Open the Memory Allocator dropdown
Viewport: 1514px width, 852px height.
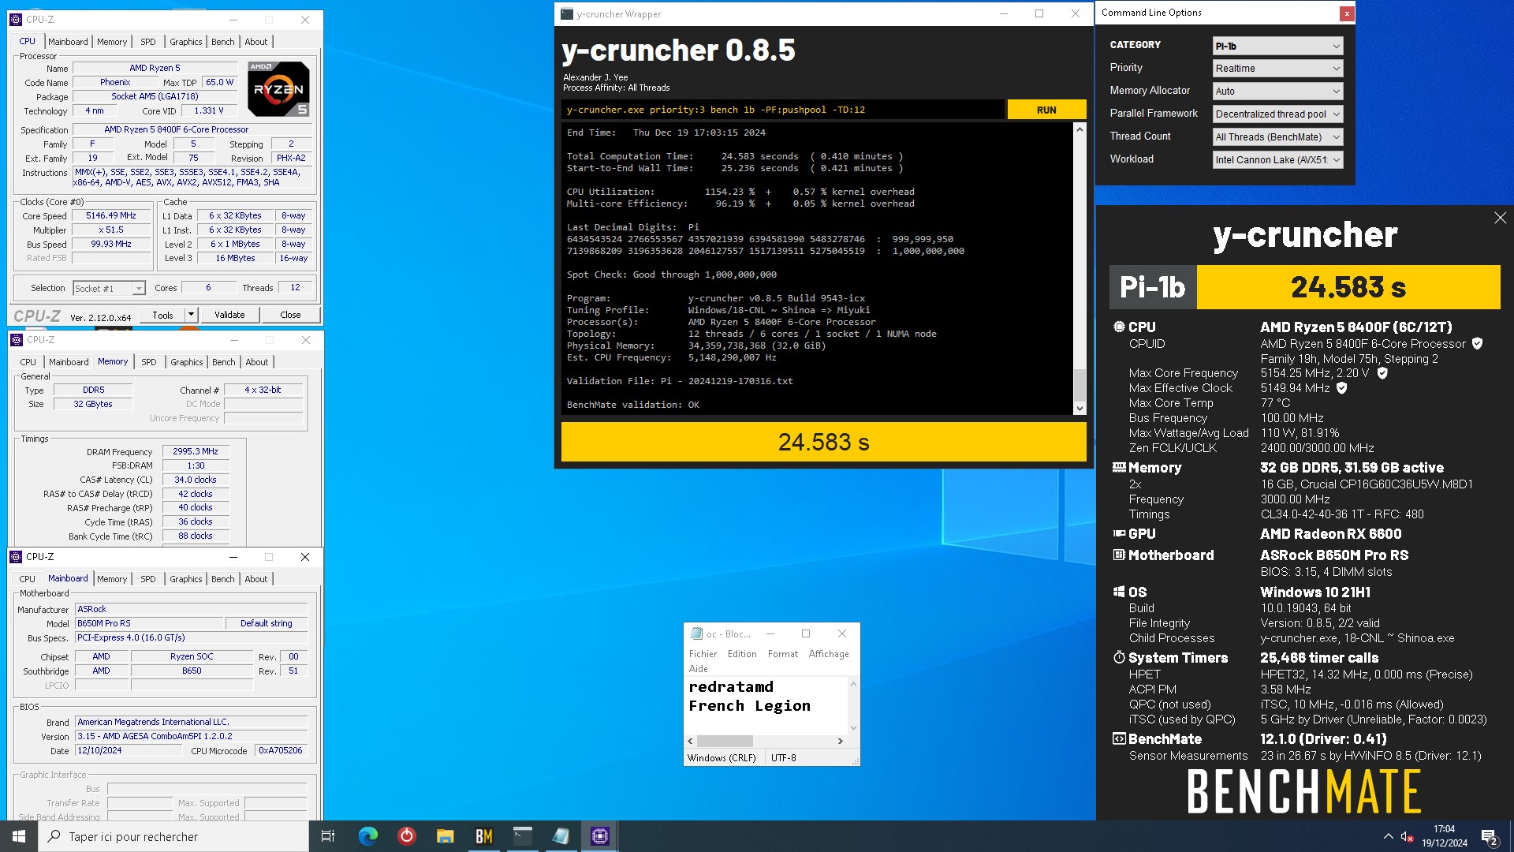click(1277, 92)
